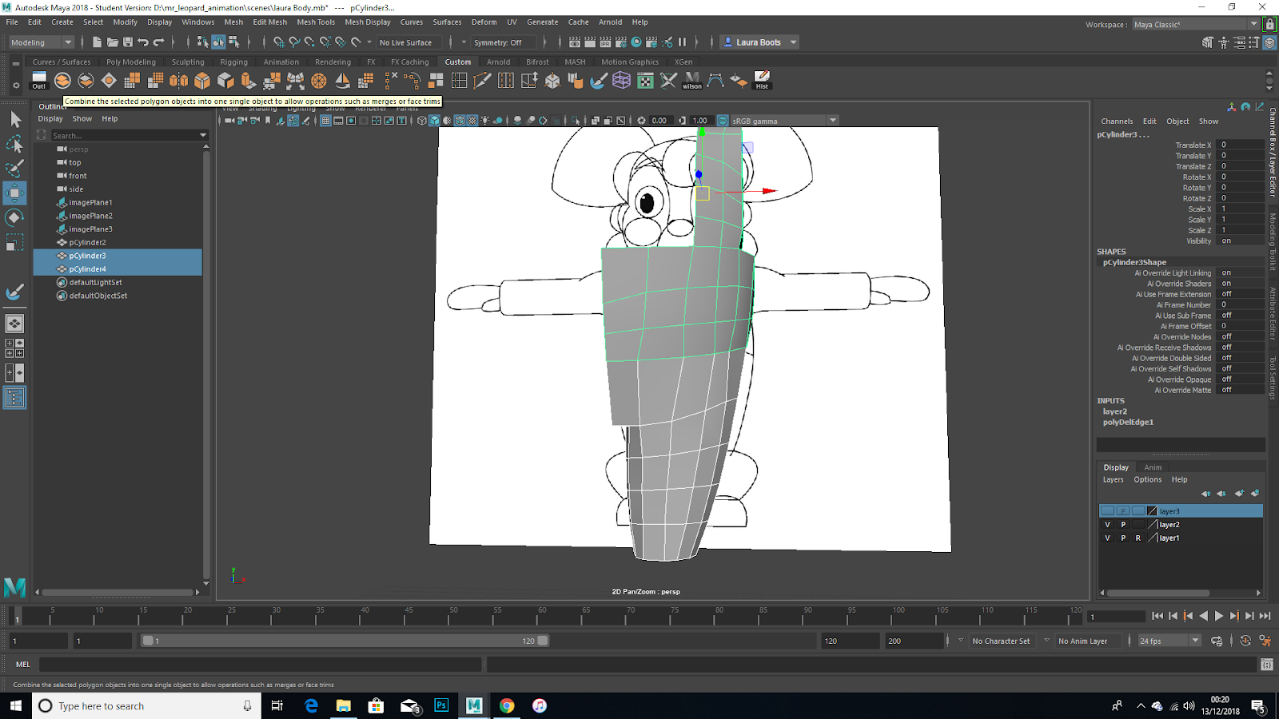Select pCylinder2 in the Outliner

(87, 242)
